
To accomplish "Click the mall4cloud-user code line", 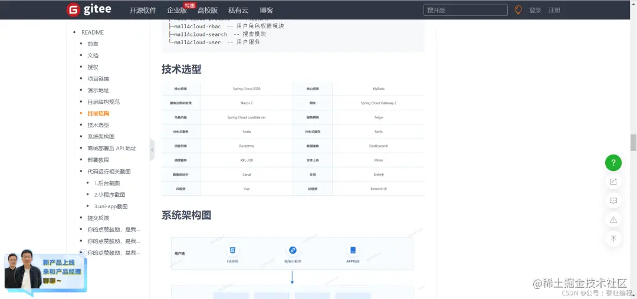I will pos(214,42).
